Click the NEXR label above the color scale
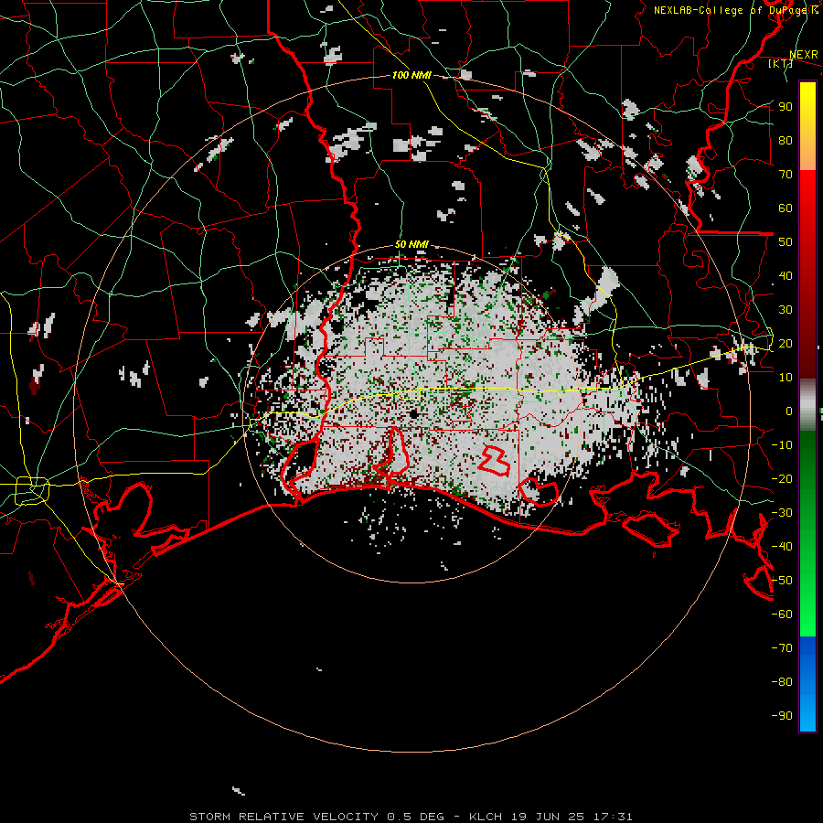The width and height of the screenshot is (823, 823). coord(803,55)
